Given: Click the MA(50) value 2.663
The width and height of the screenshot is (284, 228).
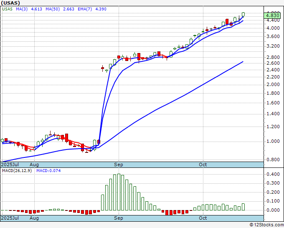Looking at the screenshot, I should pos(68,9).
